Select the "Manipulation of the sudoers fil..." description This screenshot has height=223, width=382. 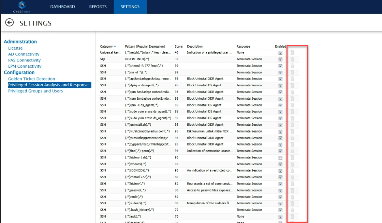pos(209,203)
